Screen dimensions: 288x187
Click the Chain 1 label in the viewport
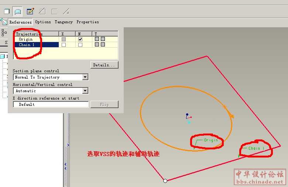(x=256, y=148)
